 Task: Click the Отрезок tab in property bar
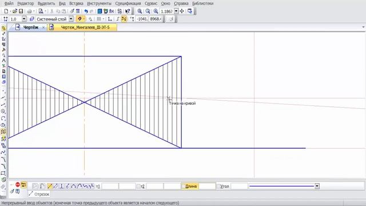coord(39,194)
